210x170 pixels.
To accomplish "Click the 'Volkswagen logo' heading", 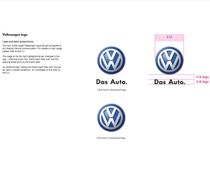I will pos(15,35).
